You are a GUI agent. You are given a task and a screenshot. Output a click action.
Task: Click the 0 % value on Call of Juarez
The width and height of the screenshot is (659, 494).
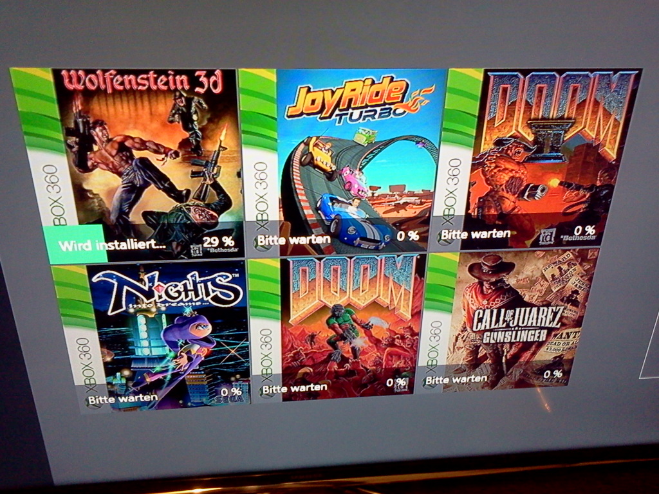(x=553, y=373)
